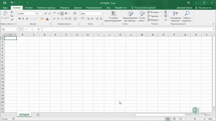Viewport: 216px width, 121px height.
Task: Open the font size 11 dropdown
Action: click(x=42, y=13)
